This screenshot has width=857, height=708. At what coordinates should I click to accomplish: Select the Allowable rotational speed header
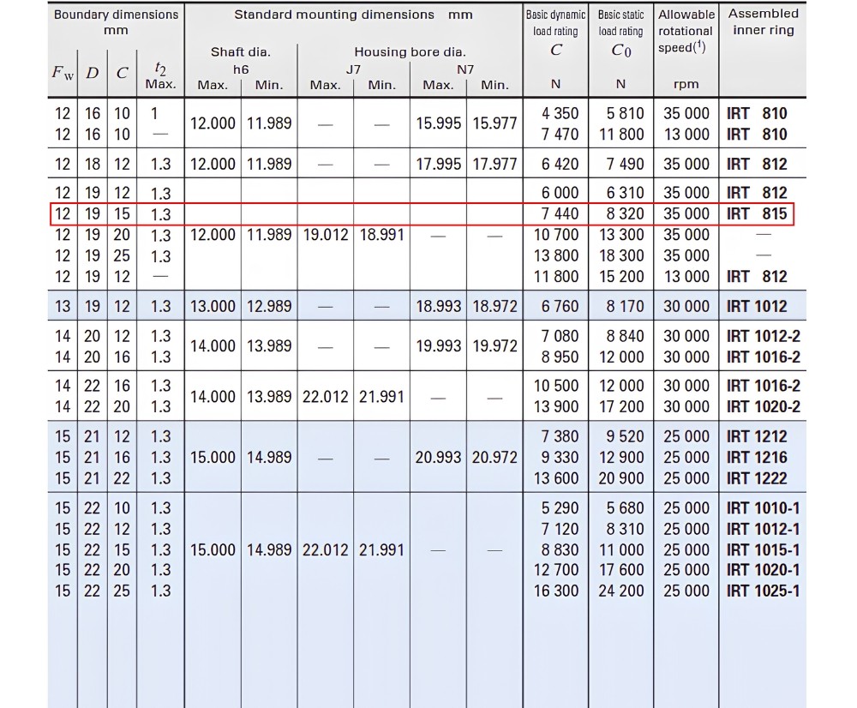pyautogui.click(x=686, y=31)
